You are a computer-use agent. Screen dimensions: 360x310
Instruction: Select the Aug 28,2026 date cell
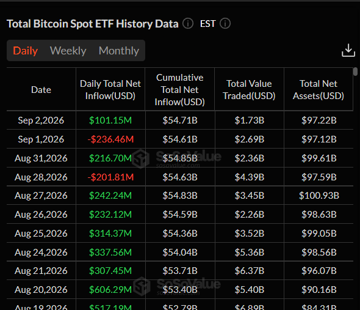tap(41, 177)
